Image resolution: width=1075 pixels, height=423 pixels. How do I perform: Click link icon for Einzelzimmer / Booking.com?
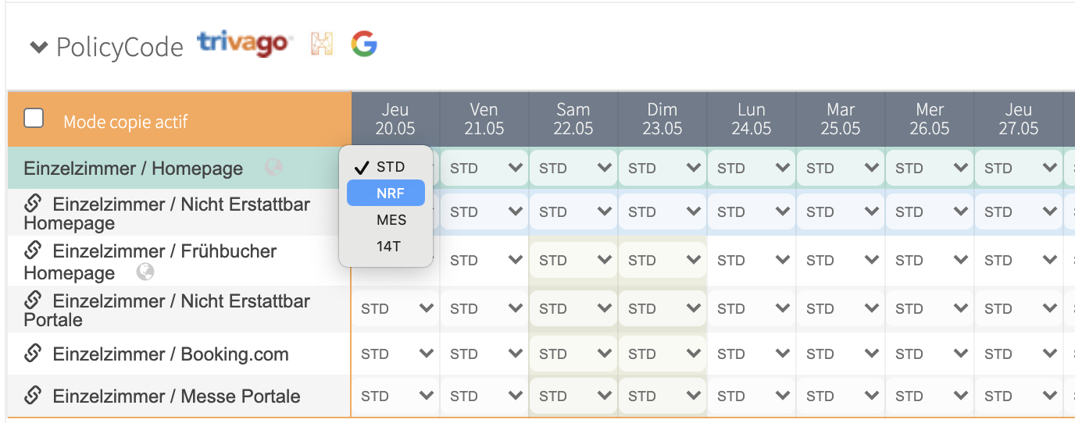click(x=33, y=354)
